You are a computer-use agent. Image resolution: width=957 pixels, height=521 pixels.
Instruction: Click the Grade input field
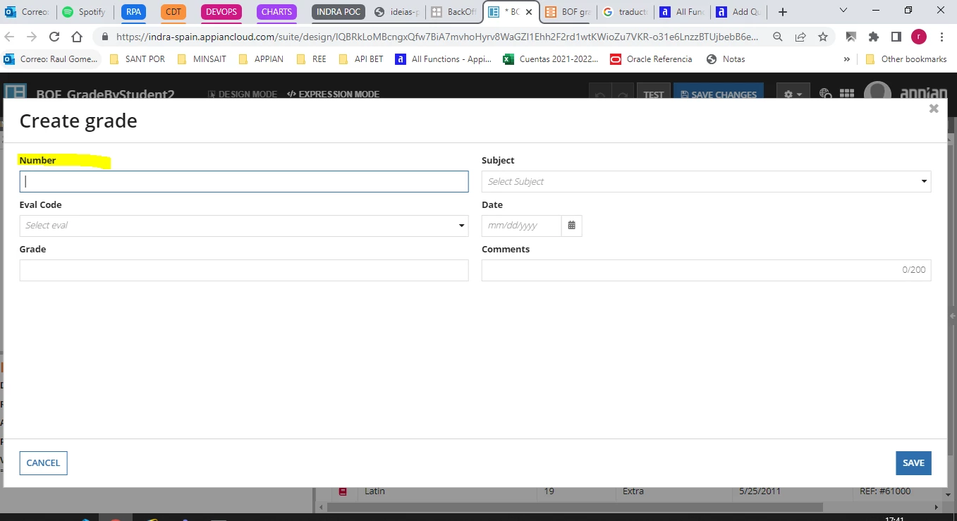244,270
